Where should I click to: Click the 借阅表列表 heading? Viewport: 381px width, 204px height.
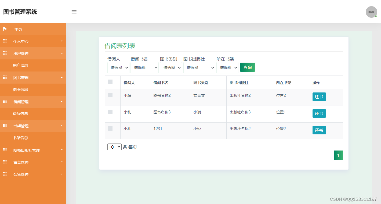[x=120, y=46]
